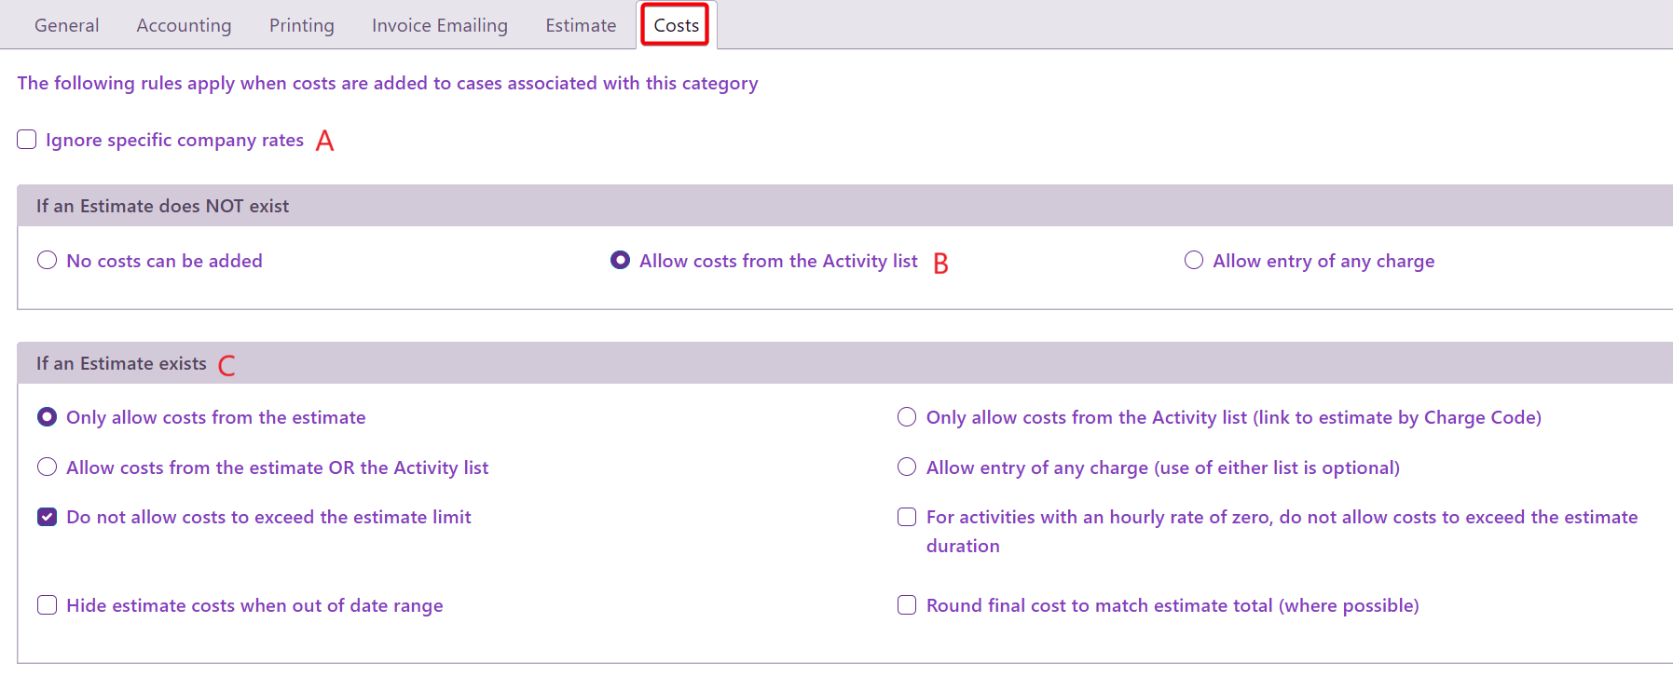Screen dimensions: 1673x677
Task: Tick the zero hourly rate duration limit checkbox
Action: click(907, 517)
